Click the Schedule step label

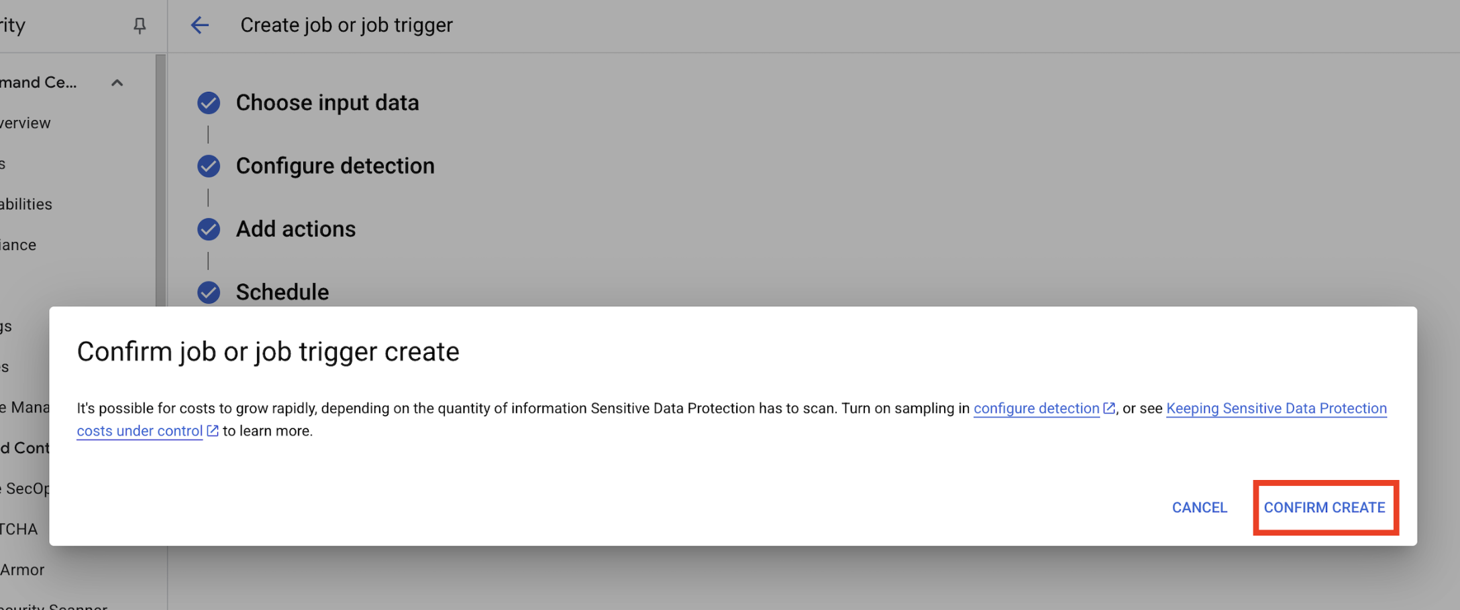point(282,292)
